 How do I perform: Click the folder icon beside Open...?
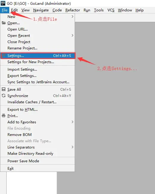point(4,23)
